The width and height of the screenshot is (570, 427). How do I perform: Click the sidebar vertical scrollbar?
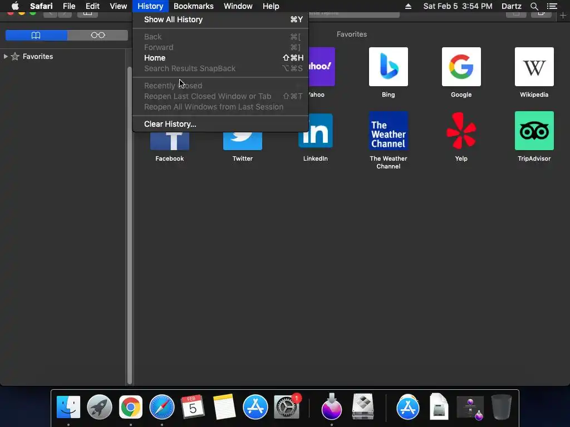coord(129,225)
